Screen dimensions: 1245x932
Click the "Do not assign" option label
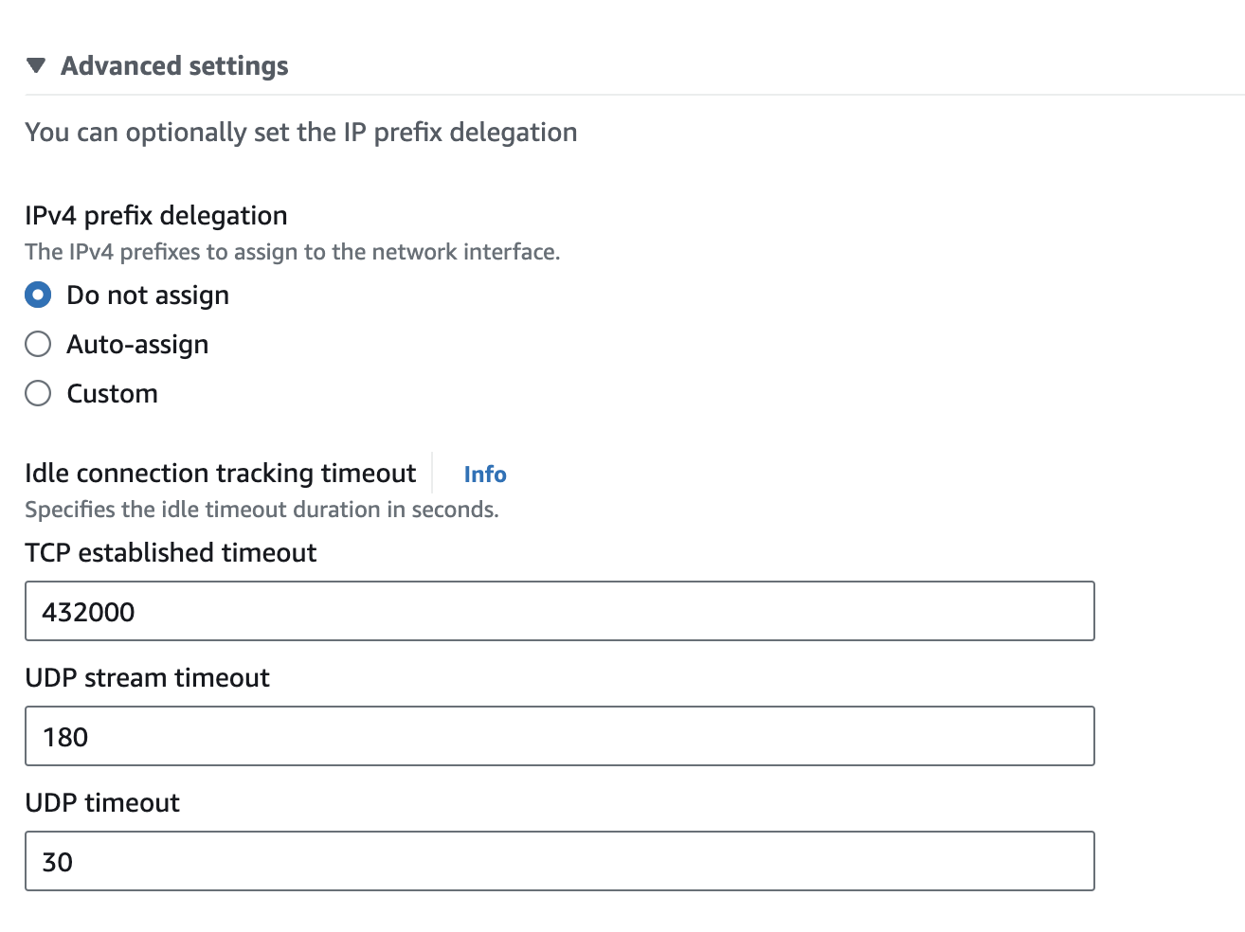pos(148,296)
